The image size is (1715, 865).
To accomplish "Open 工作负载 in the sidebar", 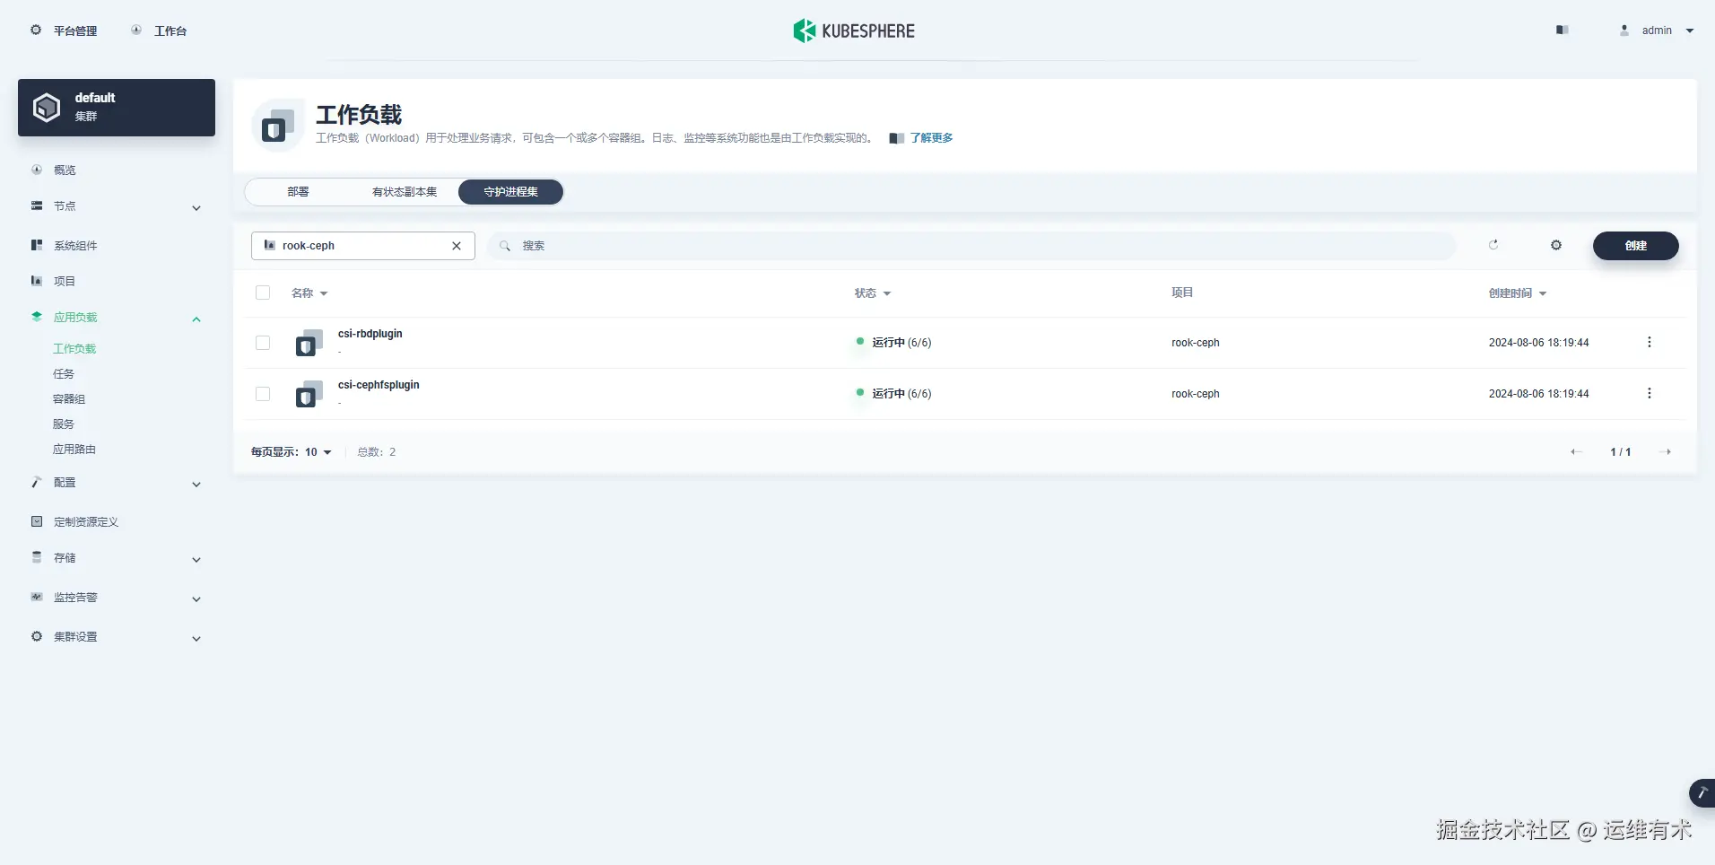I will tap(74, 349).
